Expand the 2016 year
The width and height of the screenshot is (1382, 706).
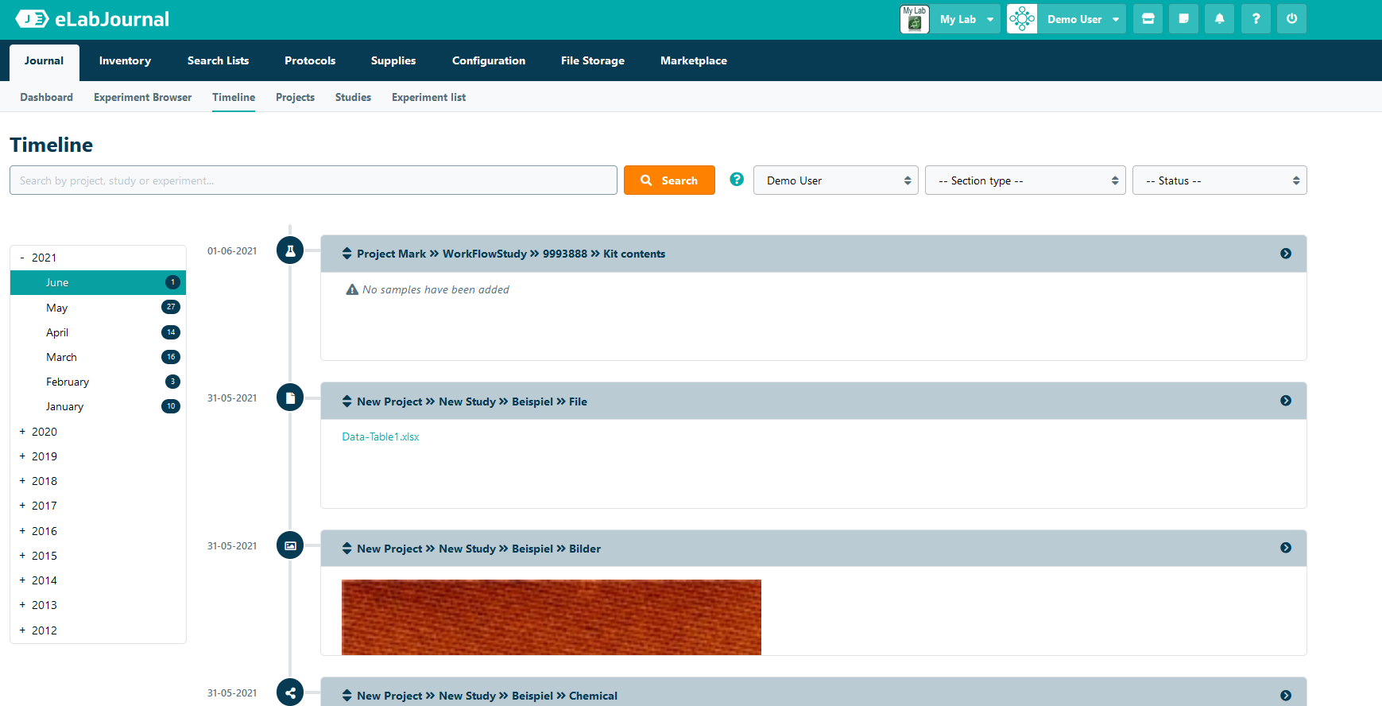click(x=22, y=531)
